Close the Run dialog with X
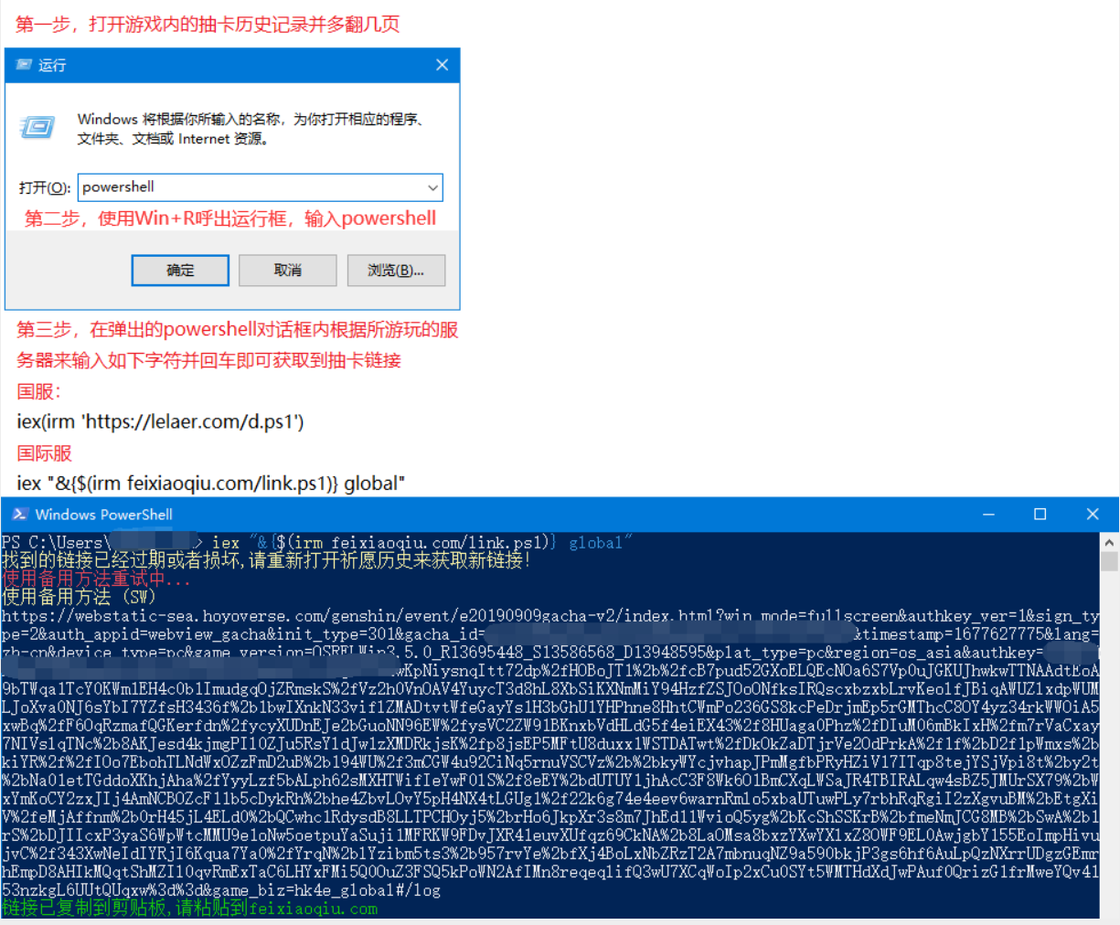This screenshot has height=925, width=1120. pyautogui.click(x=442, y=65)
